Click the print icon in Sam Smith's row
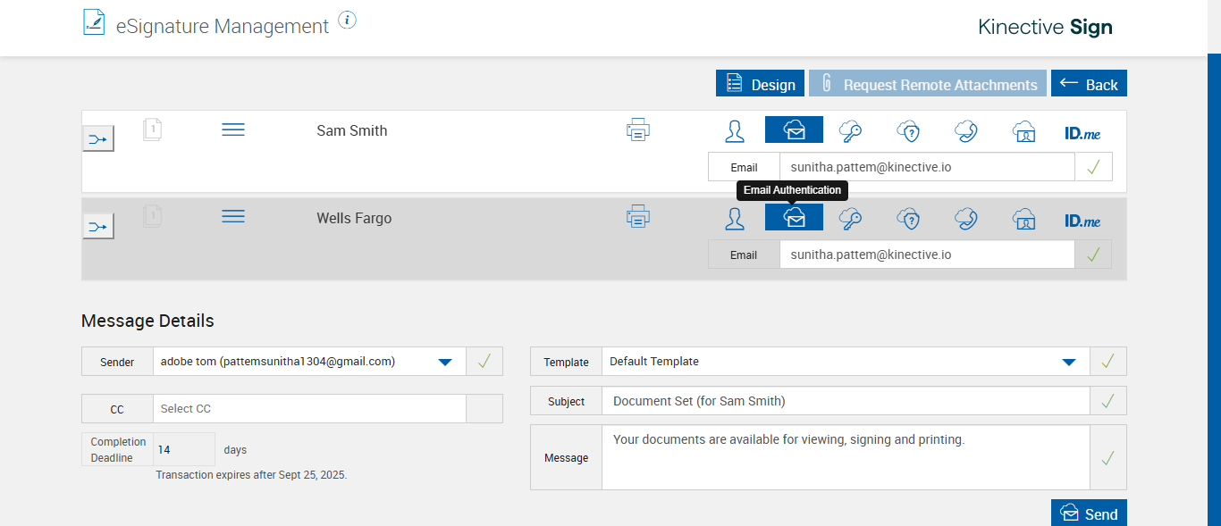1221x526 pixels. click(637, 130)
